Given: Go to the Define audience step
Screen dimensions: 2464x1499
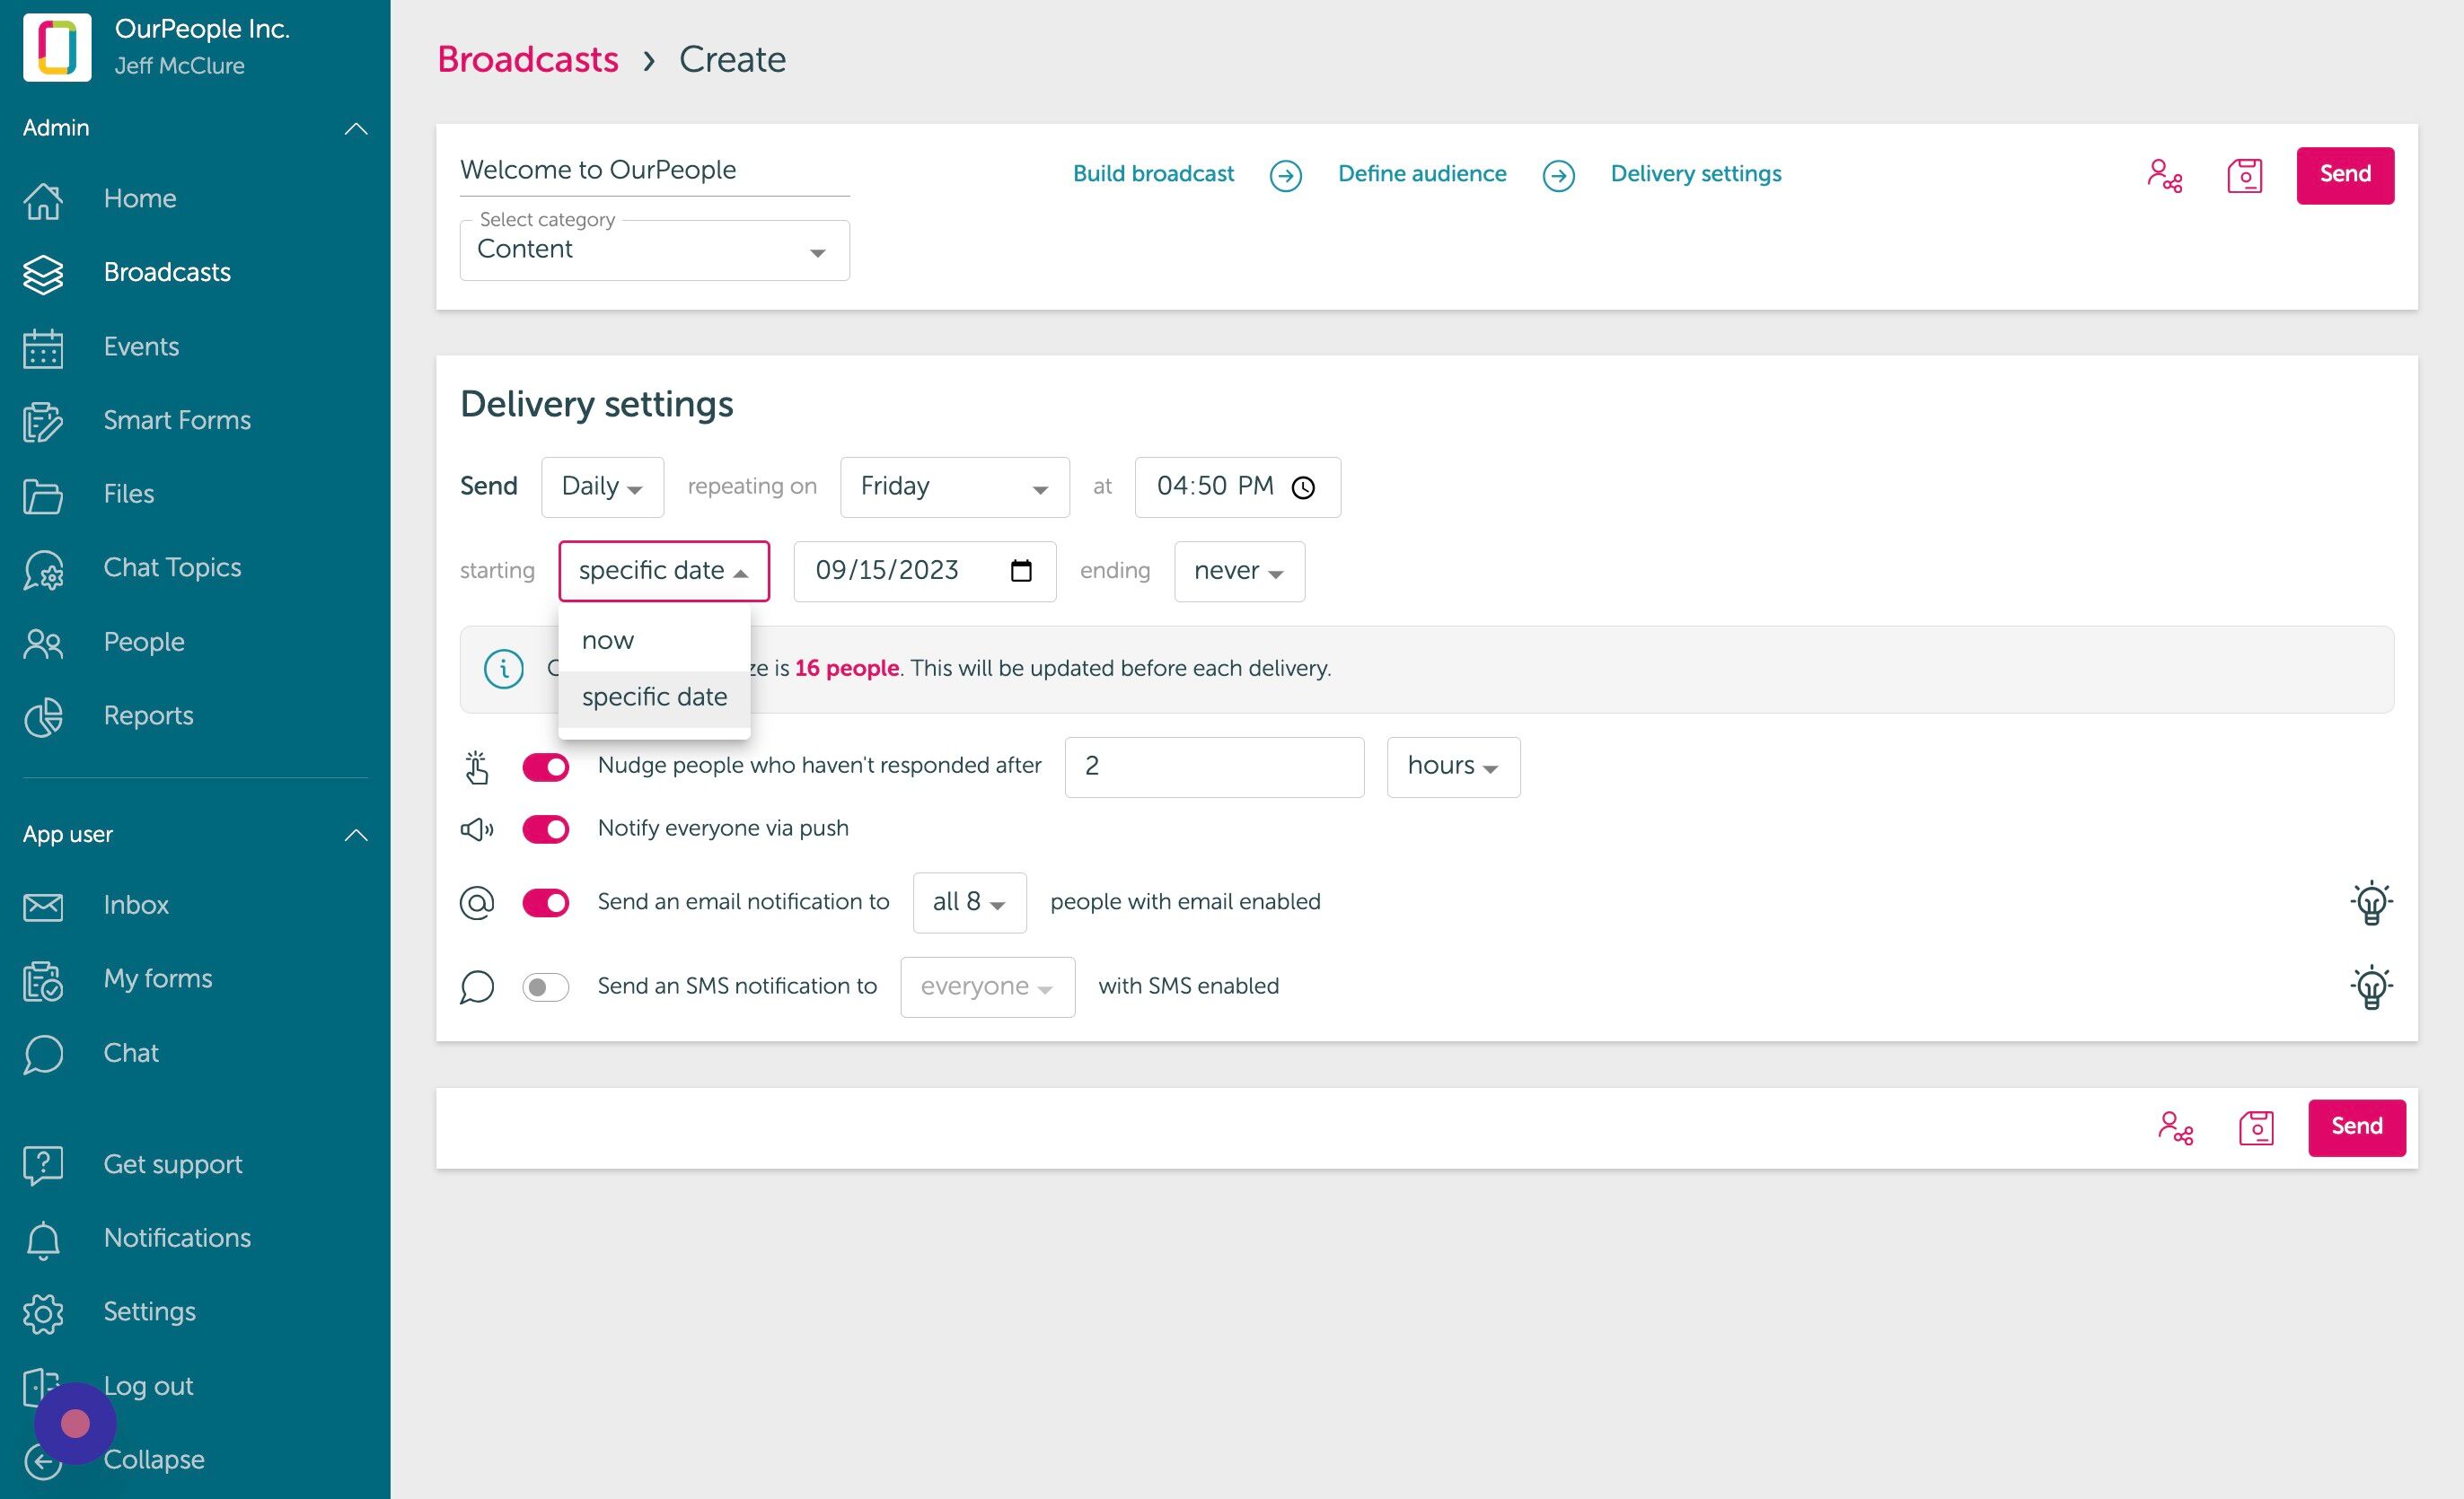Looking at the screenshot, I should (x=1421, y=174).
